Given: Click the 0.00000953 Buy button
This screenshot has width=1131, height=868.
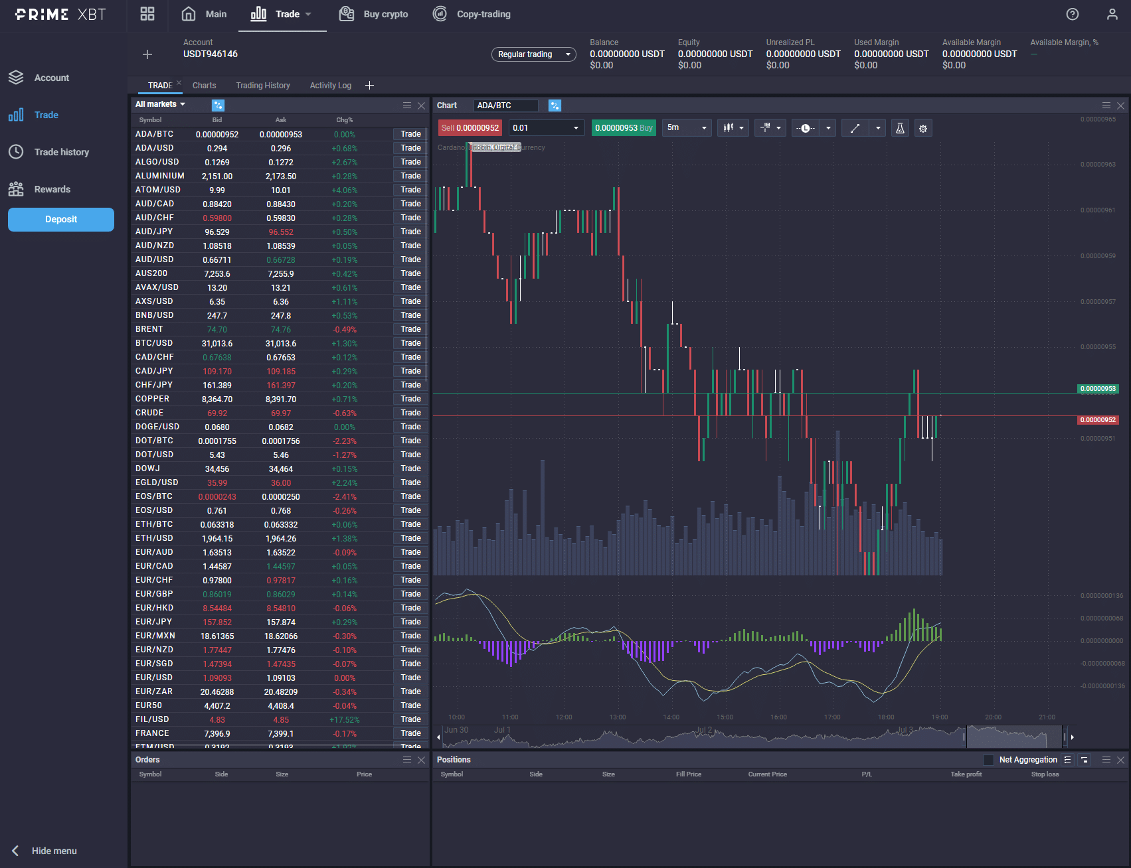Looking at the screenshot, I should pos(624,128).
